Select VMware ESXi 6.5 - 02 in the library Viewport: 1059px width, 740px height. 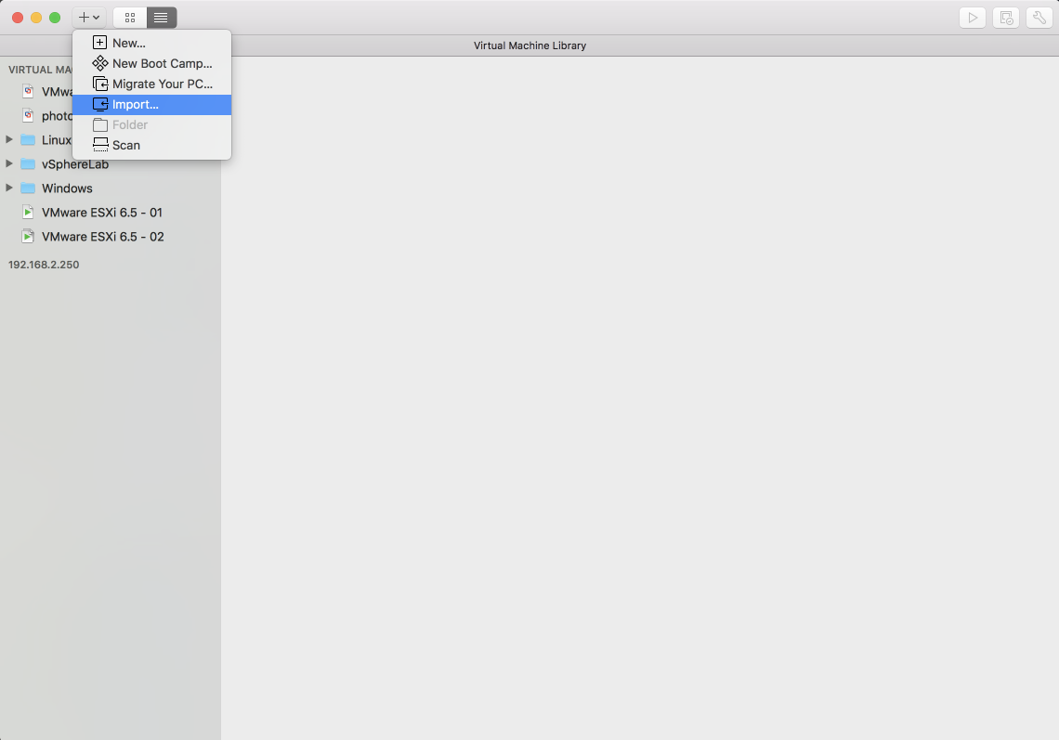(102, 237)
